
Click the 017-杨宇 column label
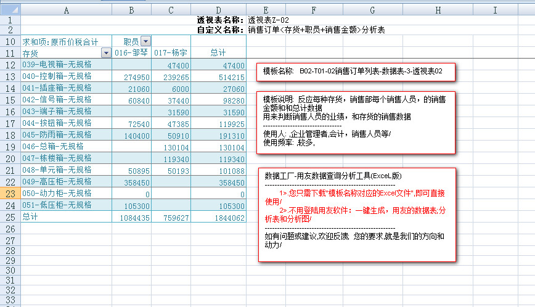(x=171, y=53)
